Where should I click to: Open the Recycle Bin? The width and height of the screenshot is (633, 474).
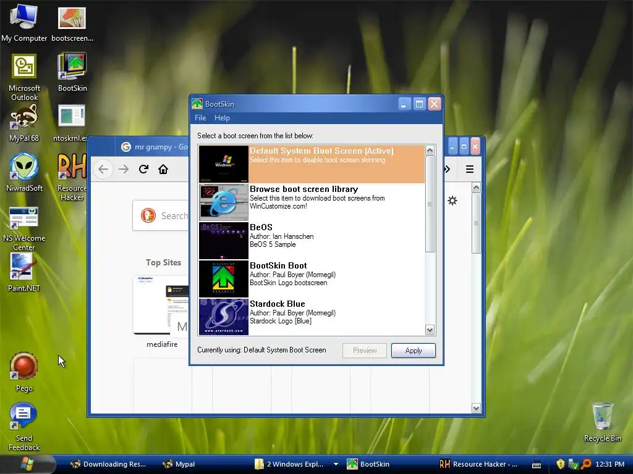[602, 422]
